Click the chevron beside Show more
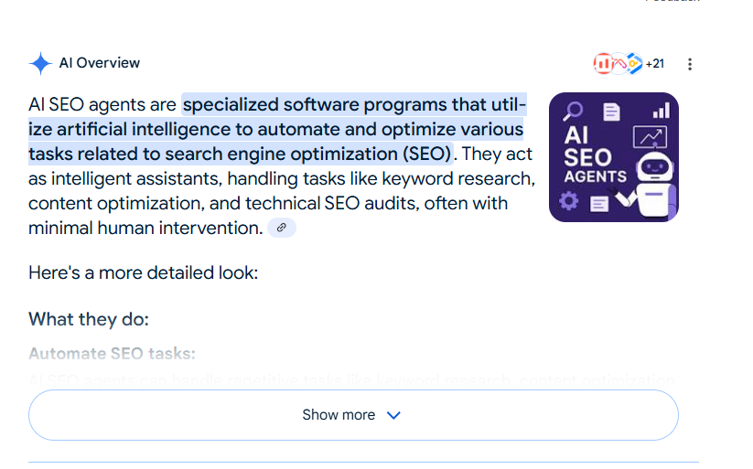The width and height of the screenshot is (753, 469). [393, 415]
